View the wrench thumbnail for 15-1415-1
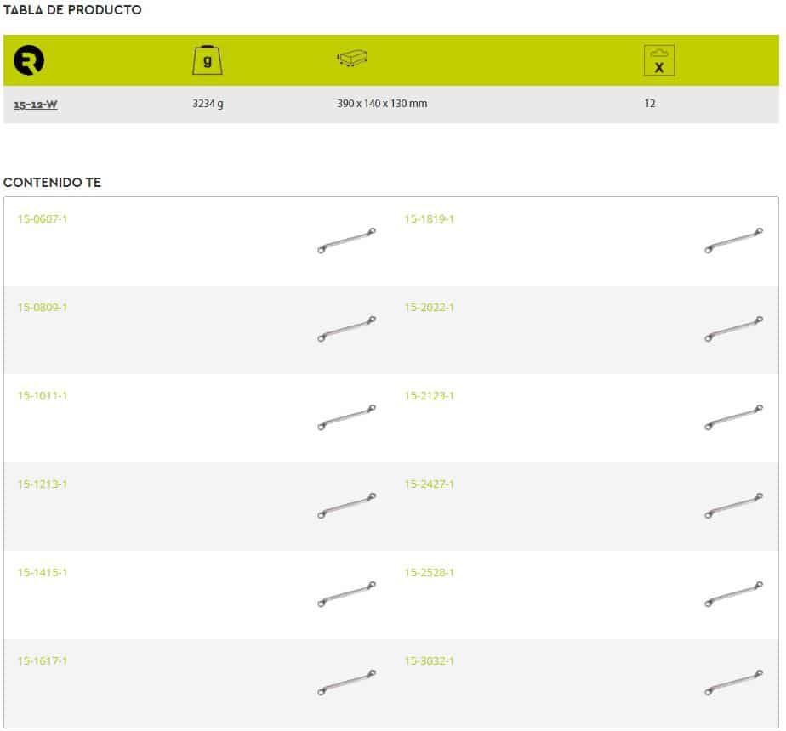This screenshot has height=731, width=786. (346, 595)
